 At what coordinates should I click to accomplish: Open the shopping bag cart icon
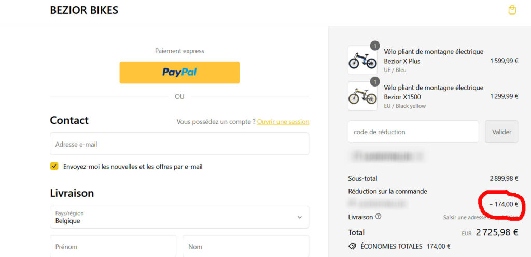coord(512,10)
